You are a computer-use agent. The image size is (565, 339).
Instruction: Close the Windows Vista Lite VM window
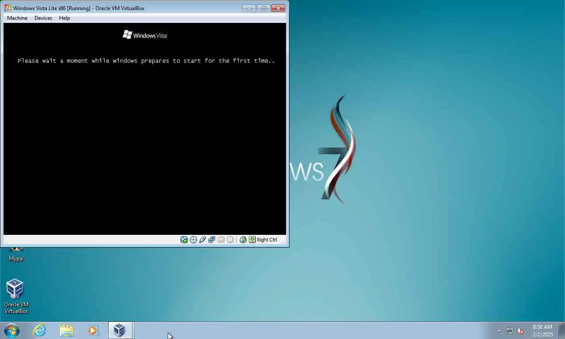pyautogui.click(x=278, y=8)
